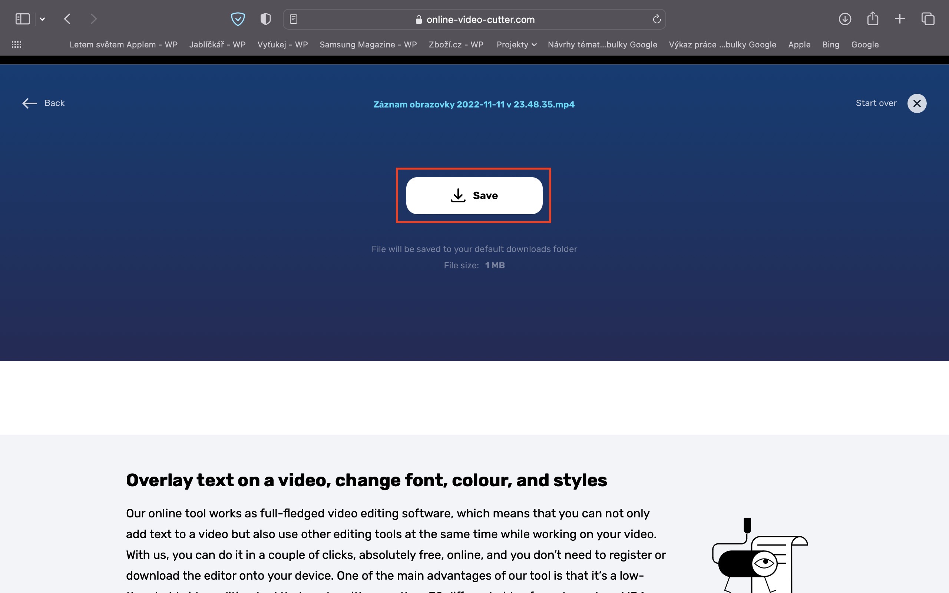Toggle the Safari sidebar icon

click(x=22, y=19)
